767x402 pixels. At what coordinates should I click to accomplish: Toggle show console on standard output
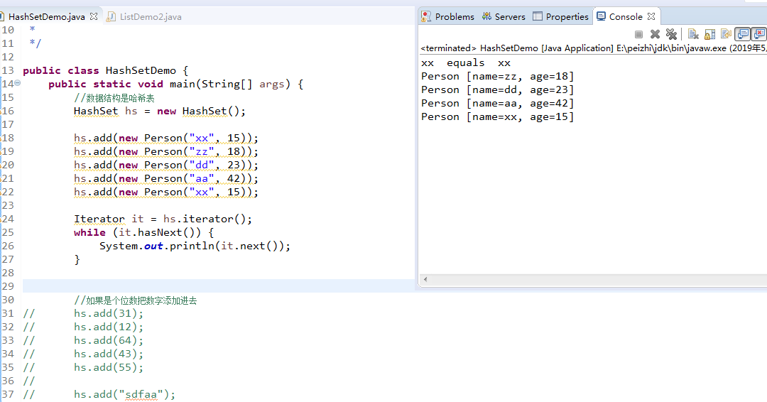[743, 34]
